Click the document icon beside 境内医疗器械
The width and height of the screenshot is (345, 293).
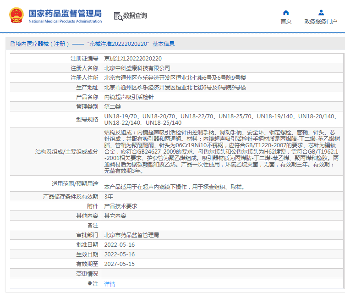click(13, 44)
